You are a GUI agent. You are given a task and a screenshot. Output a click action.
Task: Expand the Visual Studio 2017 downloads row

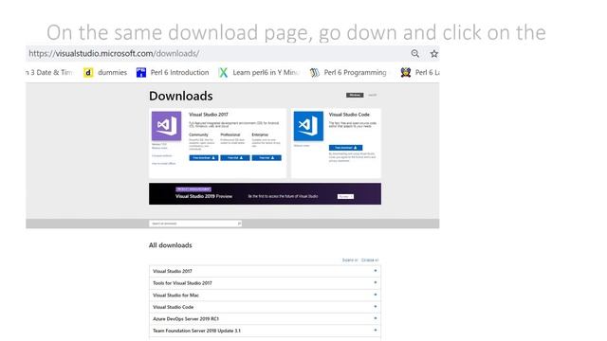pyautogui.click(x=265, y=271)
